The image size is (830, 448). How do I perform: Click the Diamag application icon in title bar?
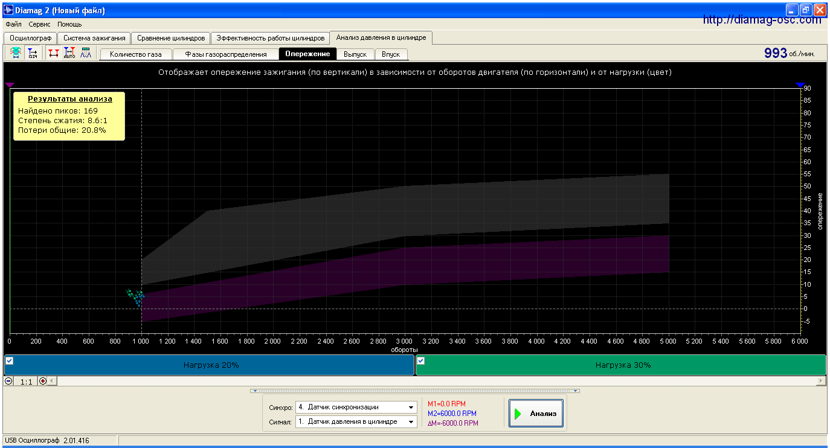(8, 10)
